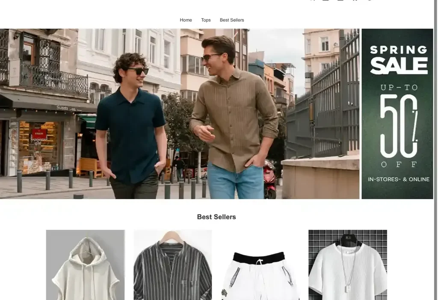
Task: Open the Facebook social icon
Action: 326,1
